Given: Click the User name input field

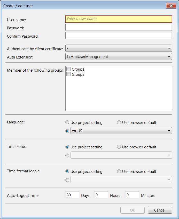Looking at the screenshot, I should coord(119,19).
